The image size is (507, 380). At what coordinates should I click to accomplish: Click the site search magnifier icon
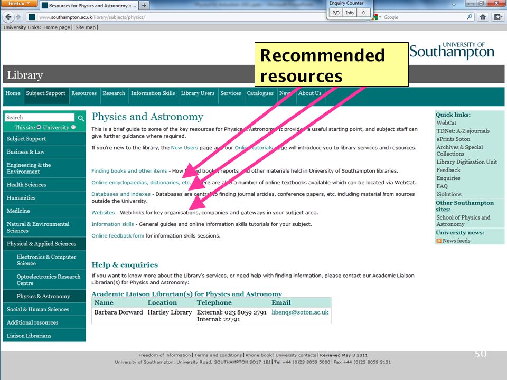(81, 118)
